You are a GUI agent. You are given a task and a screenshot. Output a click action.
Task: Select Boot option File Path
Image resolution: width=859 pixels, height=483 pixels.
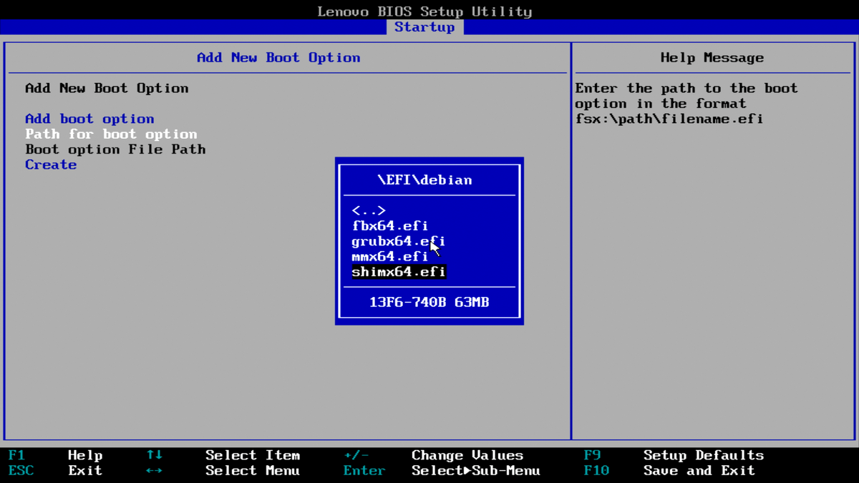point(115,150)
